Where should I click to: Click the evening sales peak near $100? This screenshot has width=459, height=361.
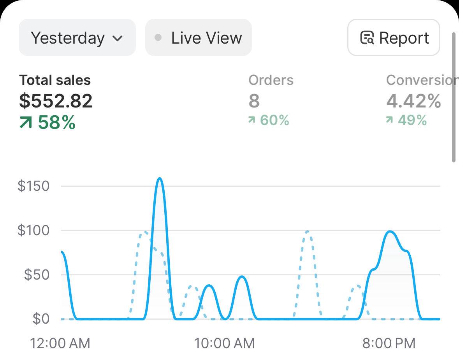click(390, 232)
